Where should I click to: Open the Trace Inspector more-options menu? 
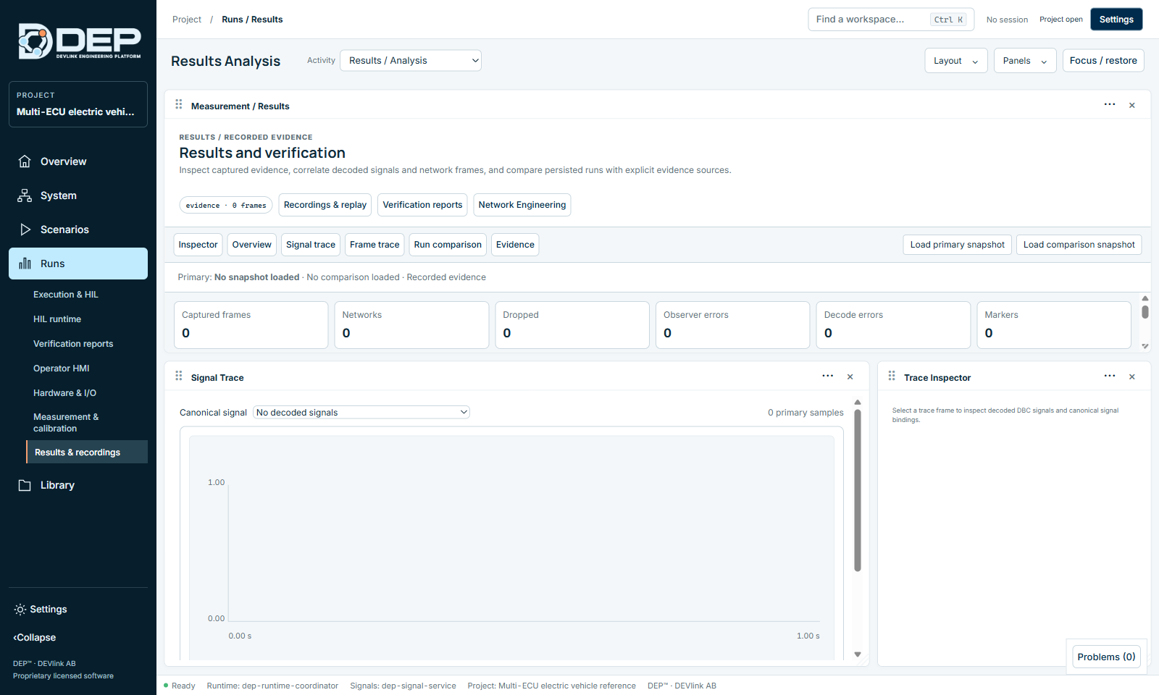click(1110, 376)
